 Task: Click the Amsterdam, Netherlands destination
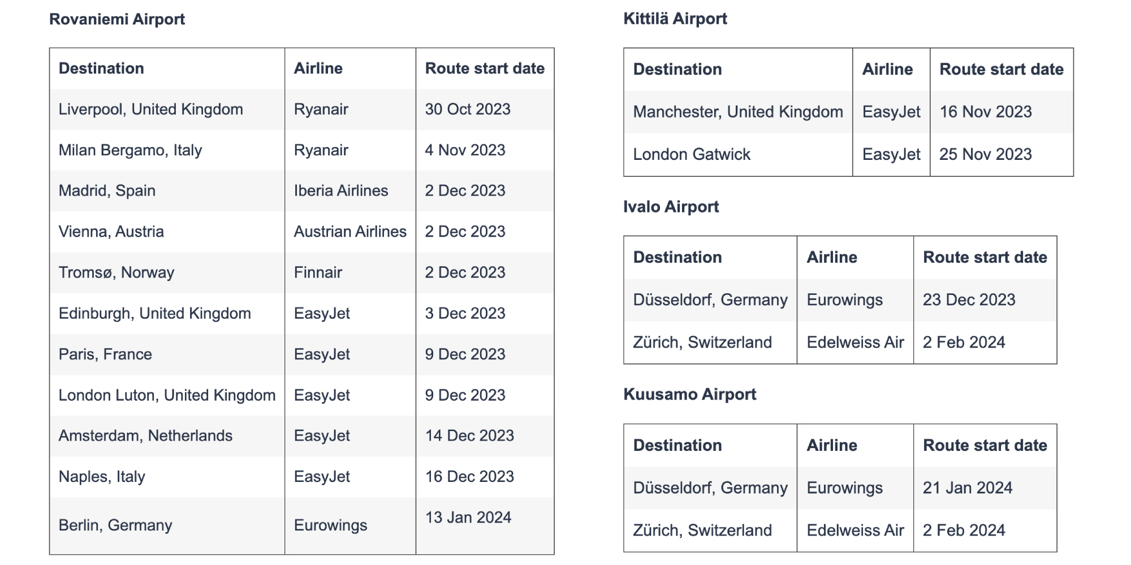[x=145, y=436]
